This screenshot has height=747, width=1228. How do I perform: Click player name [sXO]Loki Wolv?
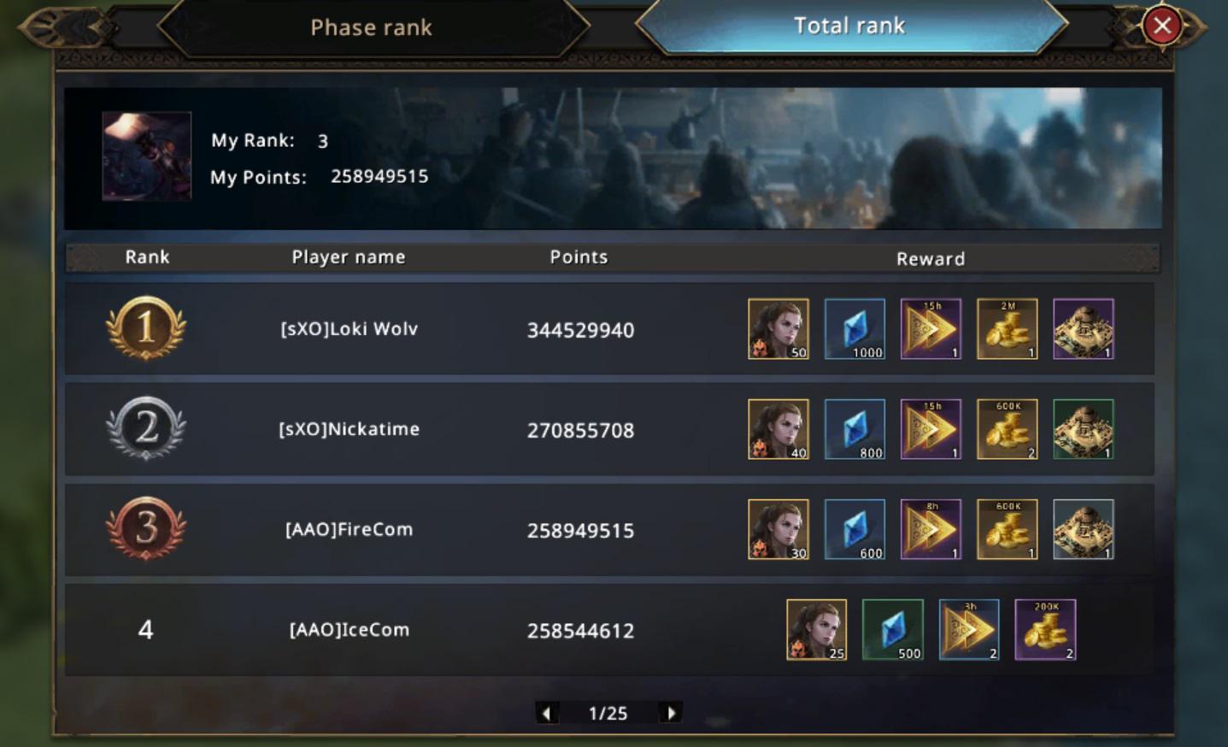pos(350,329)
